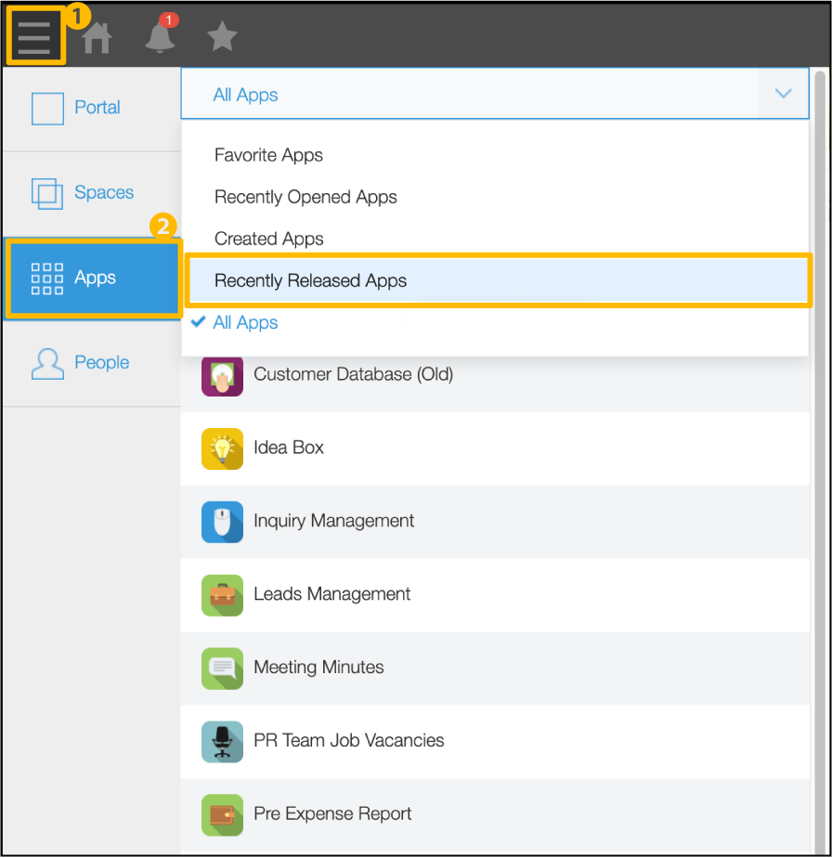Open the Idea Box lightbulb icon

tap(222, 448)
